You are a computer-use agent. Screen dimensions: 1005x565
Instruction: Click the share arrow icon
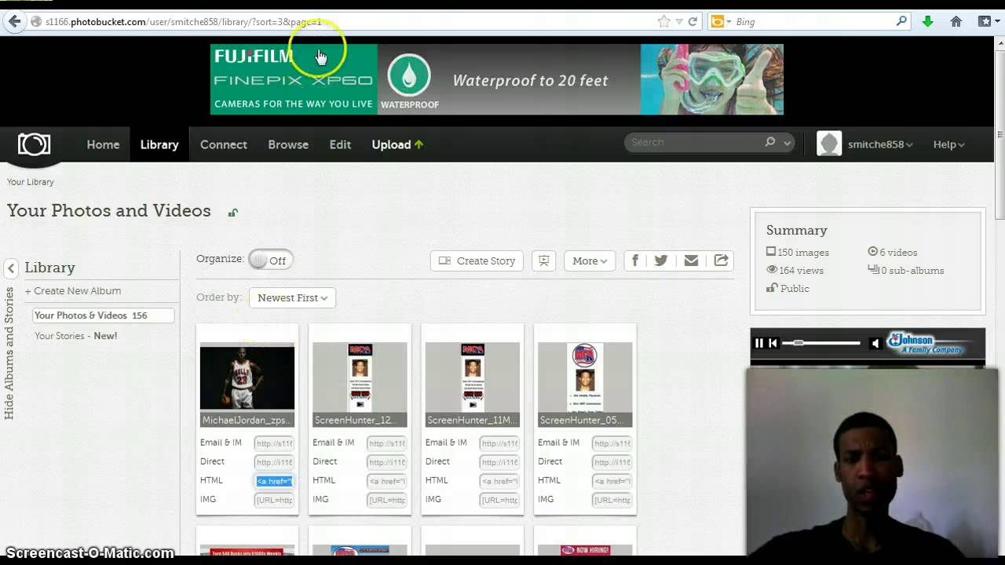pyautogui.click(x=721, y=261)
